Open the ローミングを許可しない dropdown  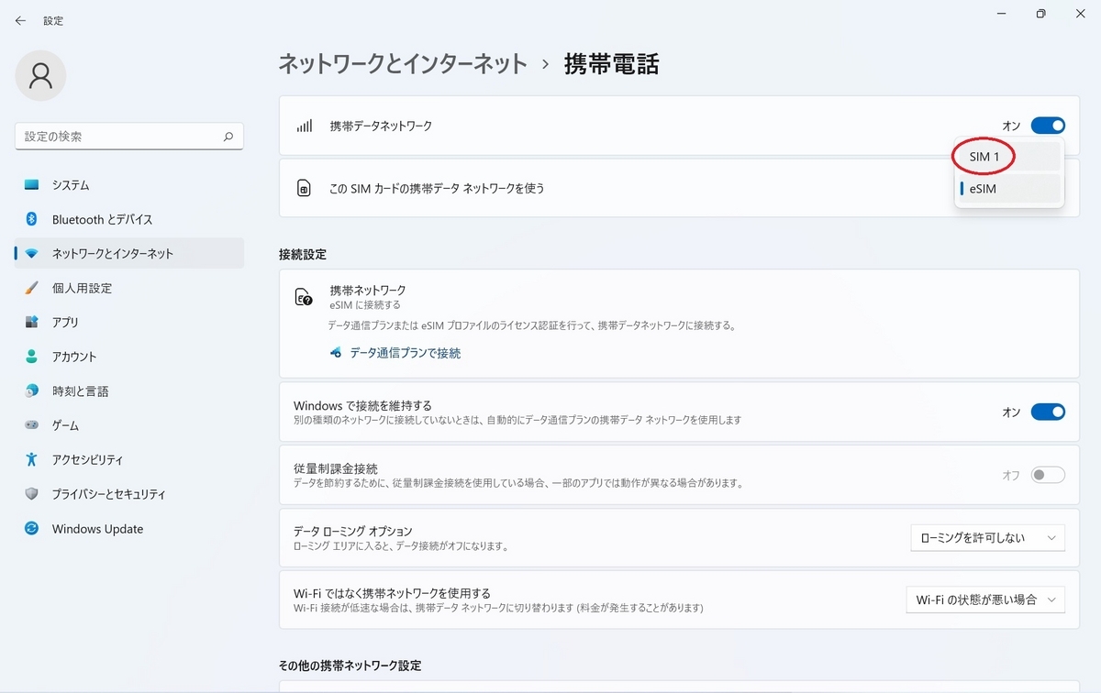coord(987,538)
